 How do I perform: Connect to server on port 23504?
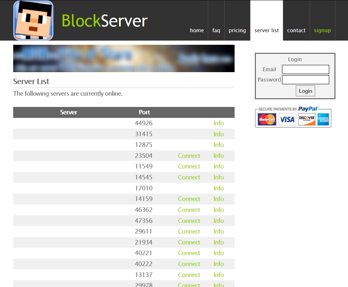(189, 156)
